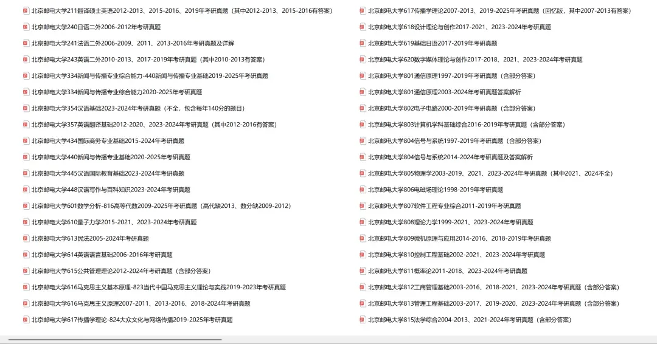The height and width of the screenshot is (344, 657).
Task: Click PDF icon beside 808理论力学 file
Action: pos(363,222)
